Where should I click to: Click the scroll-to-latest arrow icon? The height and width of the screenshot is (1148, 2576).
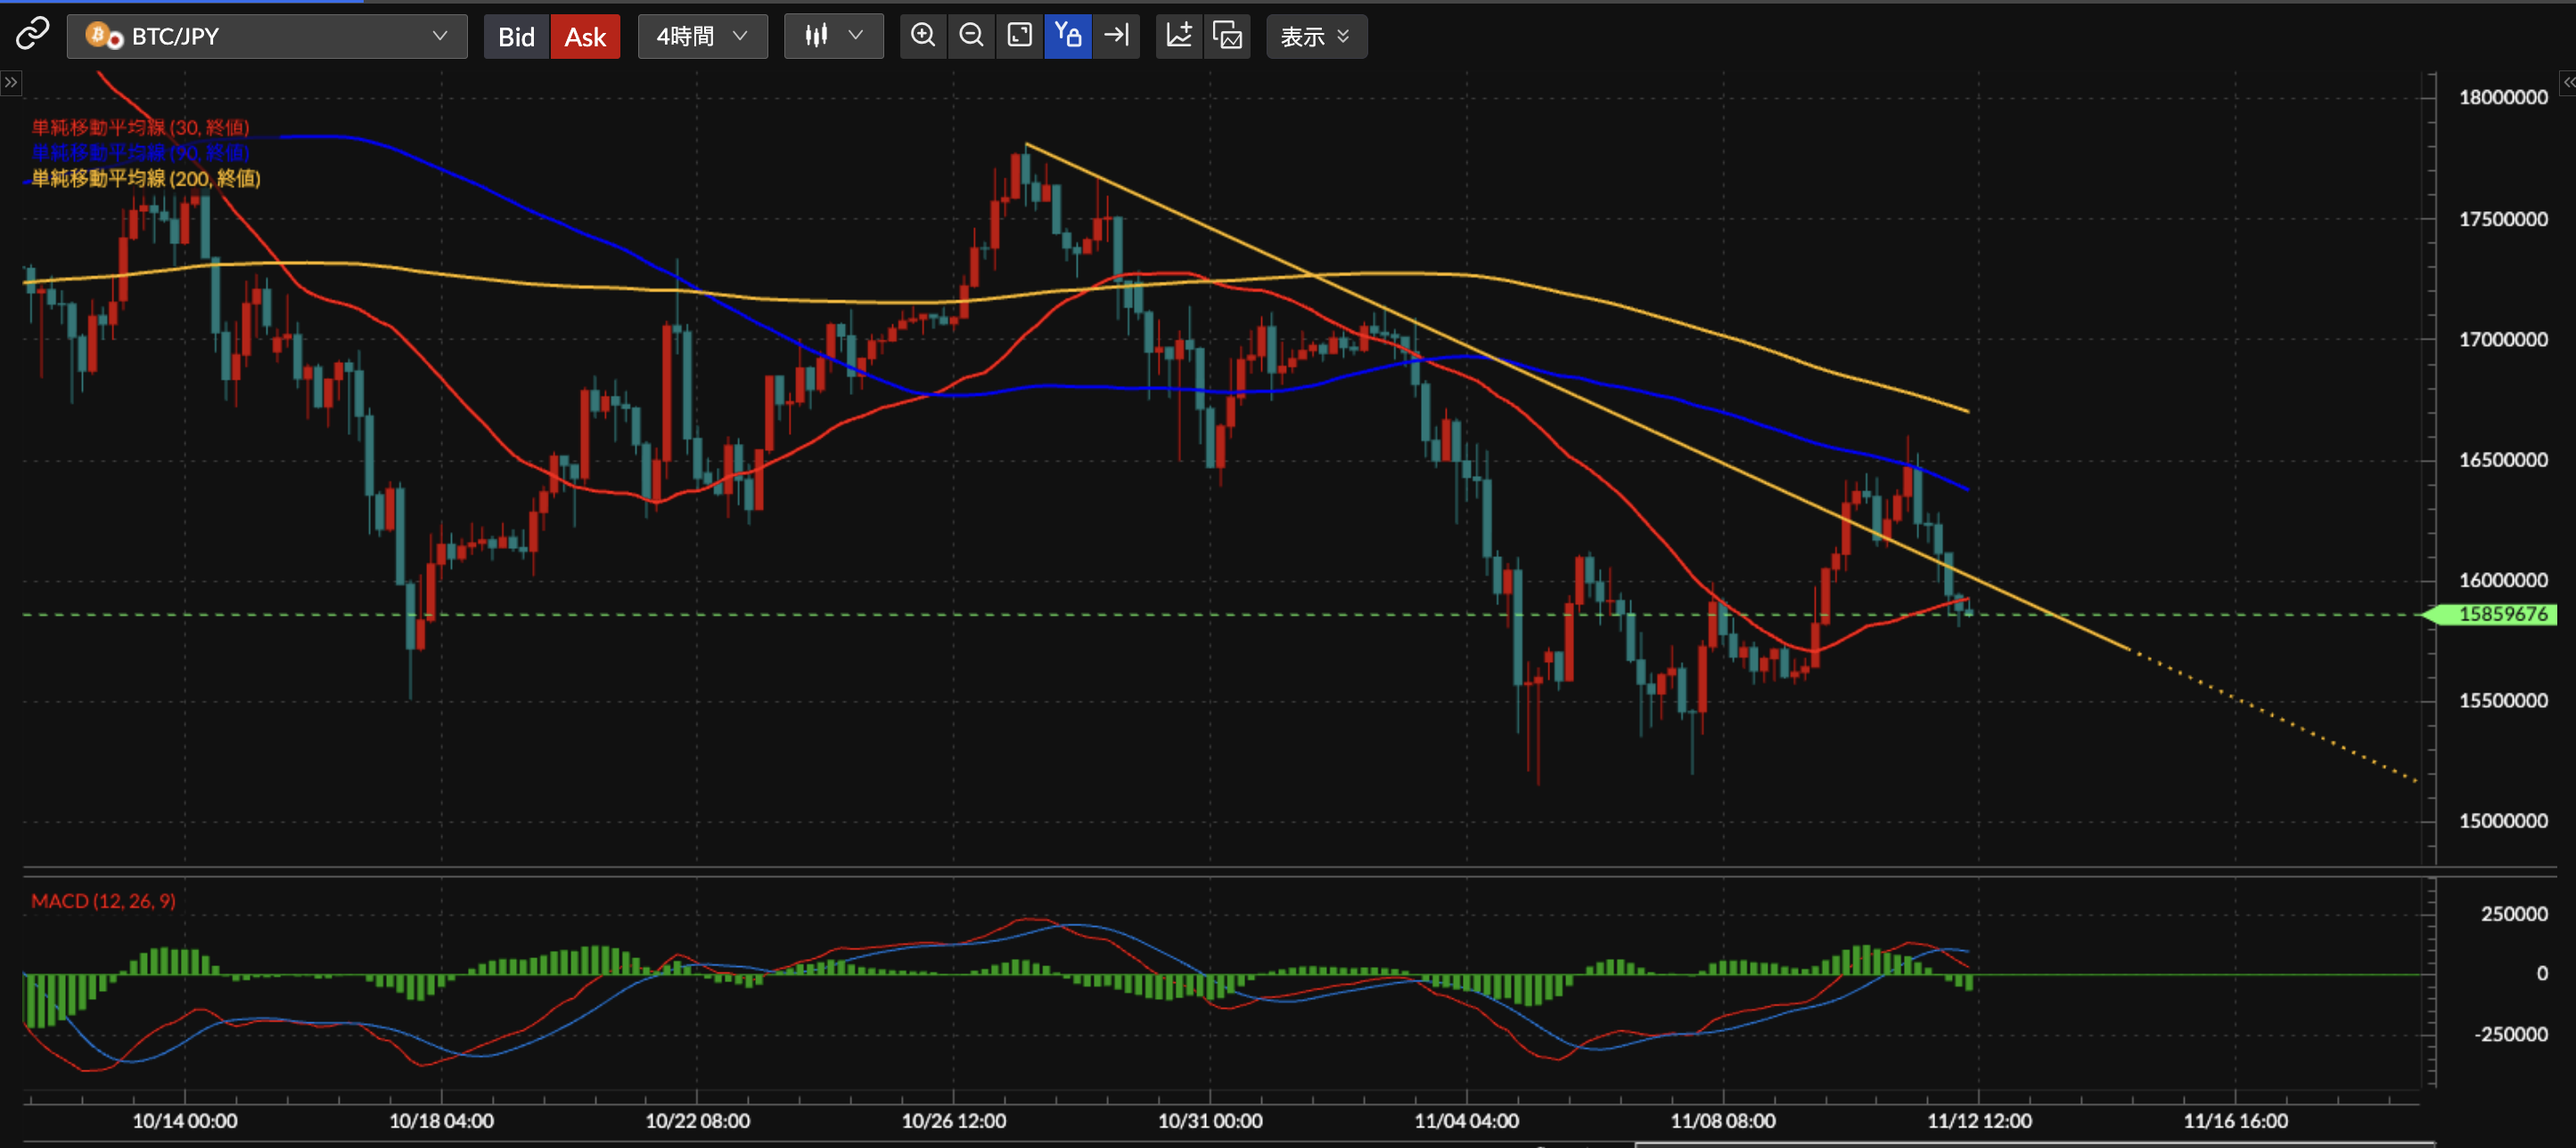1116,36
